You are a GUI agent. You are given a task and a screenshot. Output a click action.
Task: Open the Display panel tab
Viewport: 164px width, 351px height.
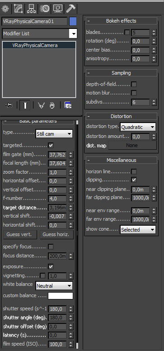[x=58, y=9]
